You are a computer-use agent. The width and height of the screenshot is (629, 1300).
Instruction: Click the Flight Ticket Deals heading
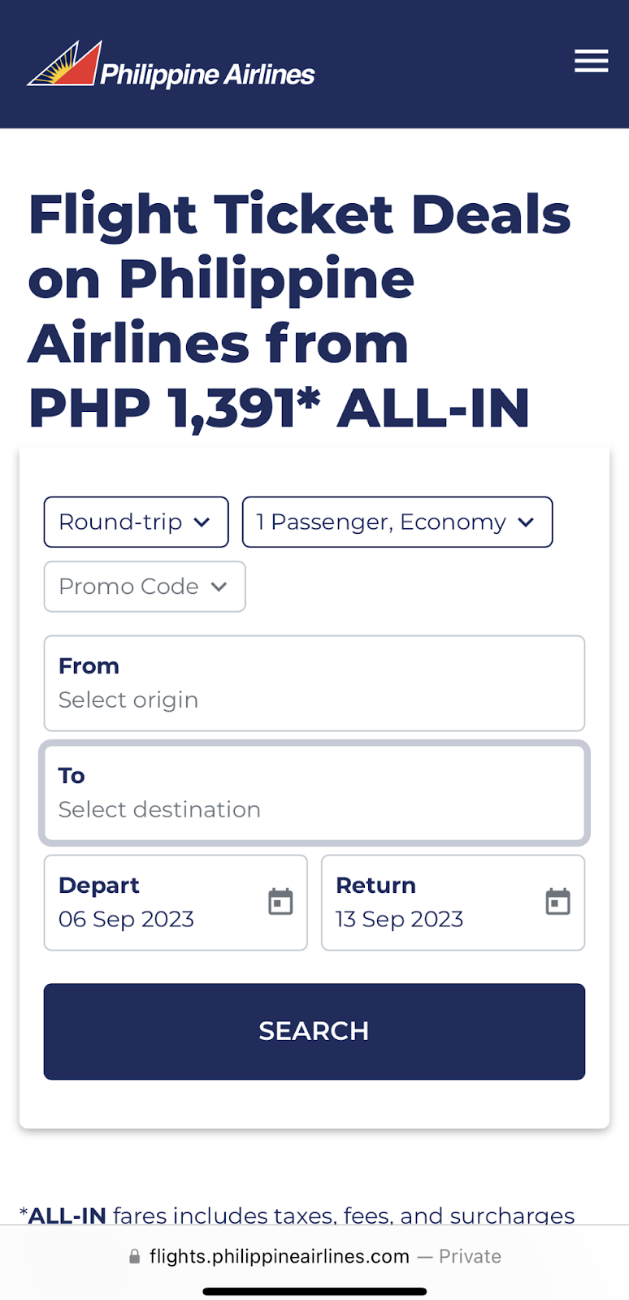tap(299, 310)
